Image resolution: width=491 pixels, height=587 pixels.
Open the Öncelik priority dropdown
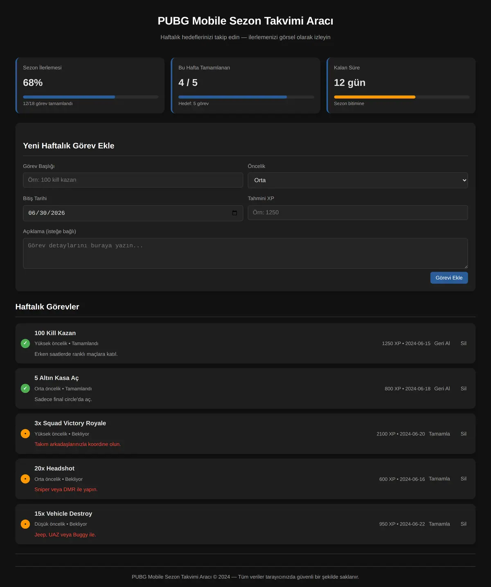coord(358,180)
